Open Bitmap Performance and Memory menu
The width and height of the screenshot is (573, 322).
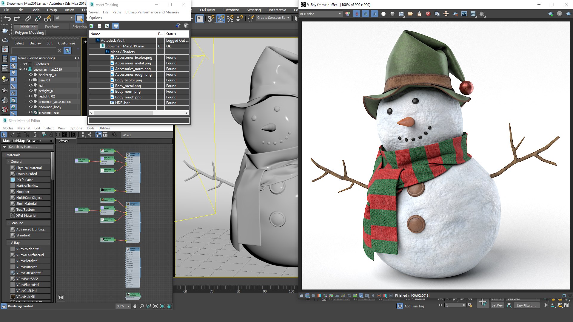(152, 12)
